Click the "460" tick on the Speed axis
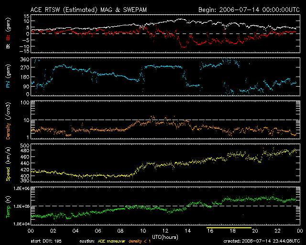Image resolution: width=306 pixels, height=245 pixels. [25, 157]
